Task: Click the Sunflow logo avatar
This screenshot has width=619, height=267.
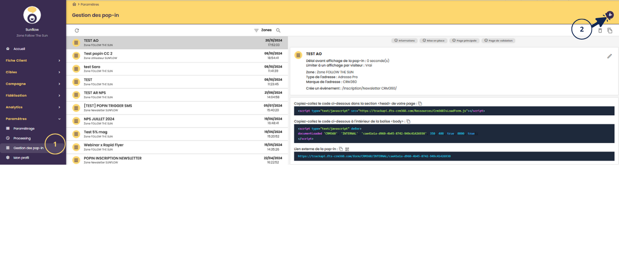Action: pos(32,15)
